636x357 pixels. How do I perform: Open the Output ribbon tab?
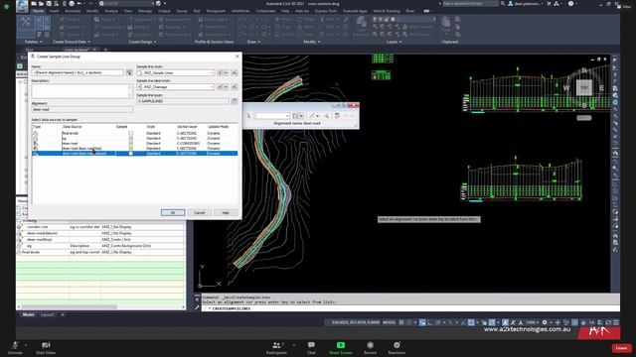(164, 11)
